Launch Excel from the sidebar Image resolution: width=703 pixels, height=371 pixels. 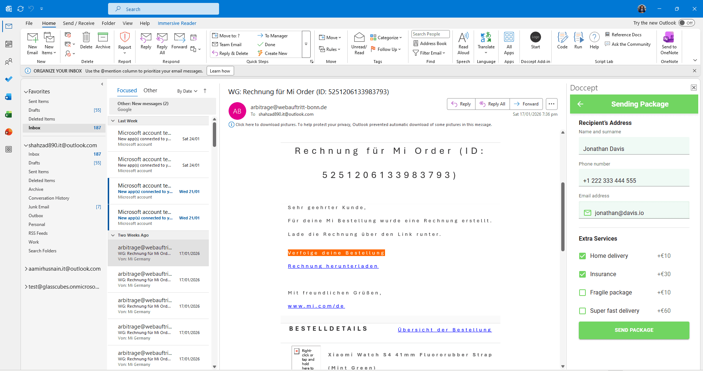(x=9, y=114)
